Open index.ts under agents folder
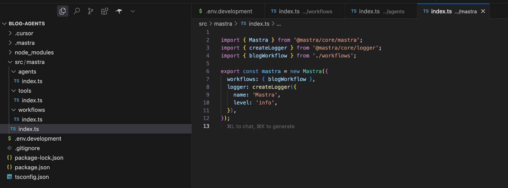Screen dimensions: 508x188 pos(96,81)
